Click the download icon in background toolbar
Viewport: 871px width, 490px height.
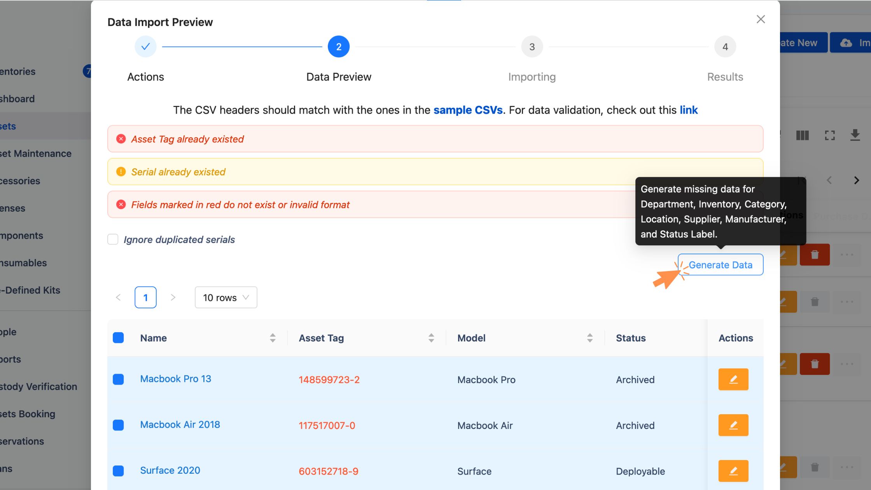coord(855,135)
